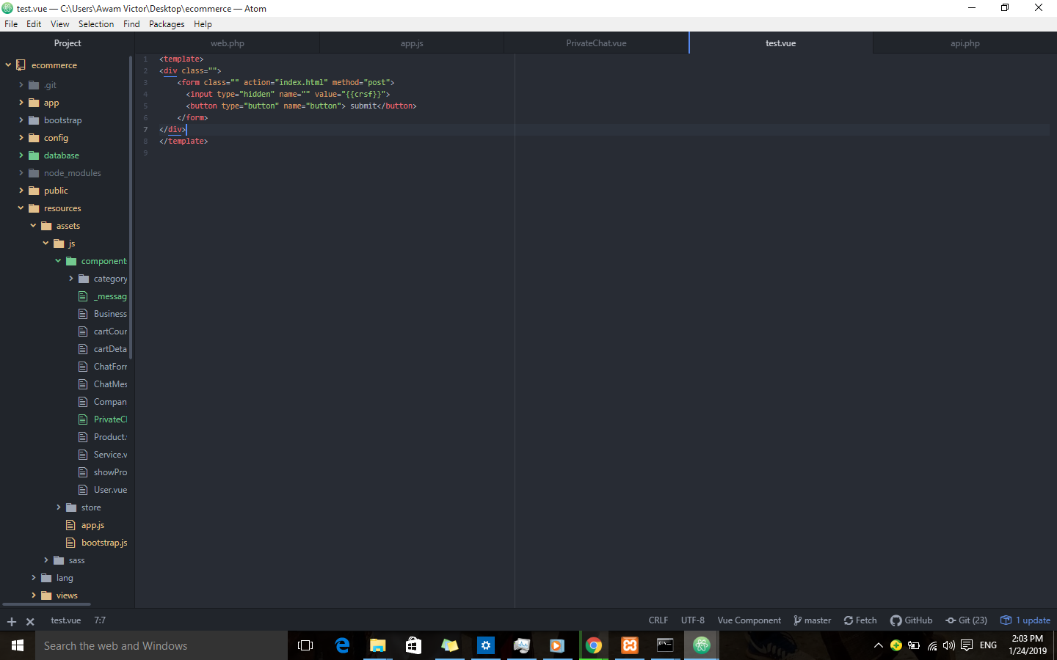1057x660 pixels.
Task: Click the plus icon in status bar
Action: pyautogui.click(x=12, y=622)
